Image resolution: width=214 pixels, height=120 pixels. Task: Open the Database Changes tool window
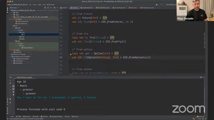click(x=56, y=117)
